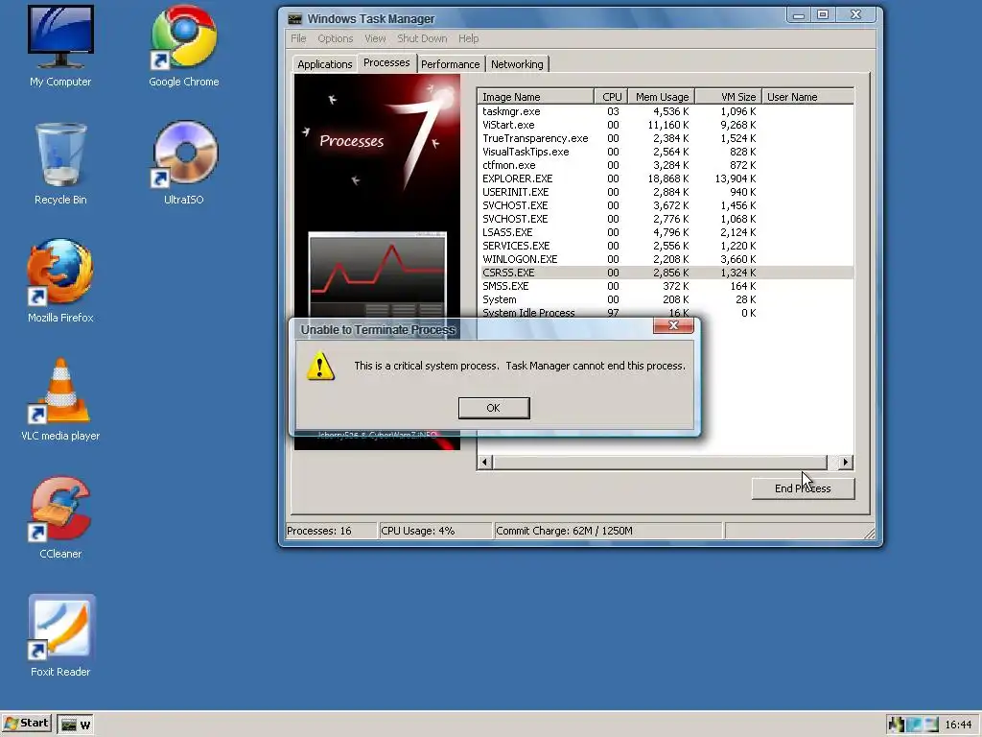Screen dimensions: 982x737
Task: Sort by VM Size column header
Action: [729, 97]
